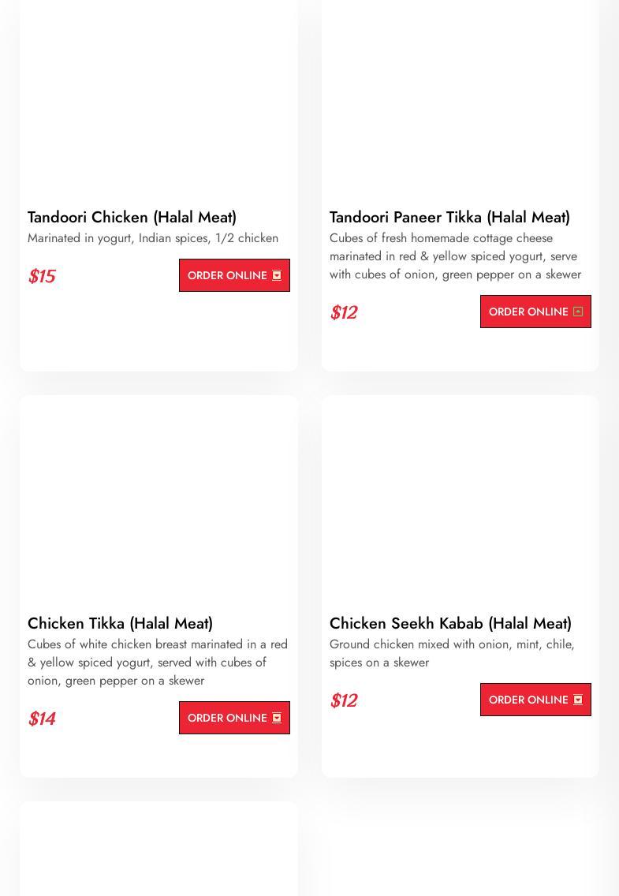This screenshot has height=896, width=619.
Task: Click the $12 price under Chicken Seekh Kabab
Action: (343, 700)
